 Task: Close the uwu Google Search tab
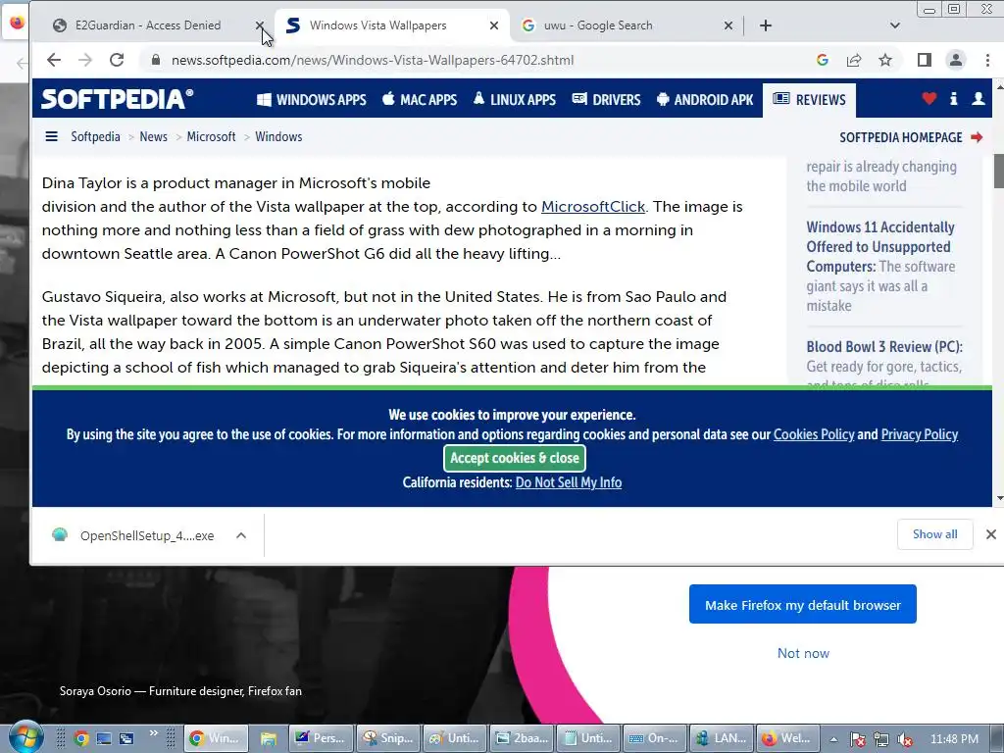728,25
